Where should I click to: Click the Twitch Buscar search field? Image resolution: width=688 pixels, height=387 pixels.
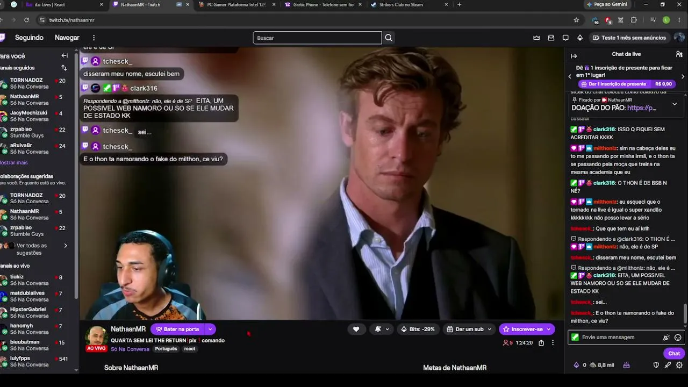coord(317,38)
